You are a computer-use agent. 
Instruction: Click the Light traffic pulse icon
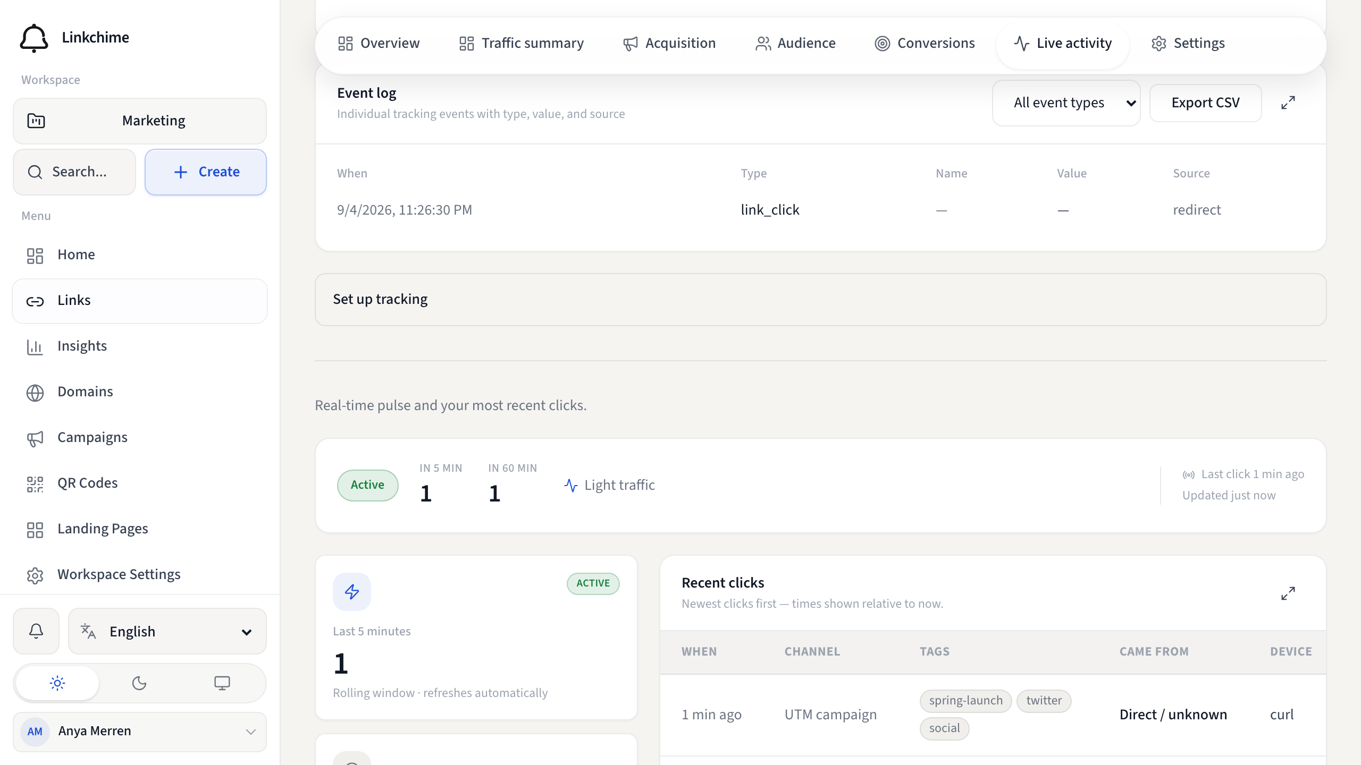(x=571, y=486)
